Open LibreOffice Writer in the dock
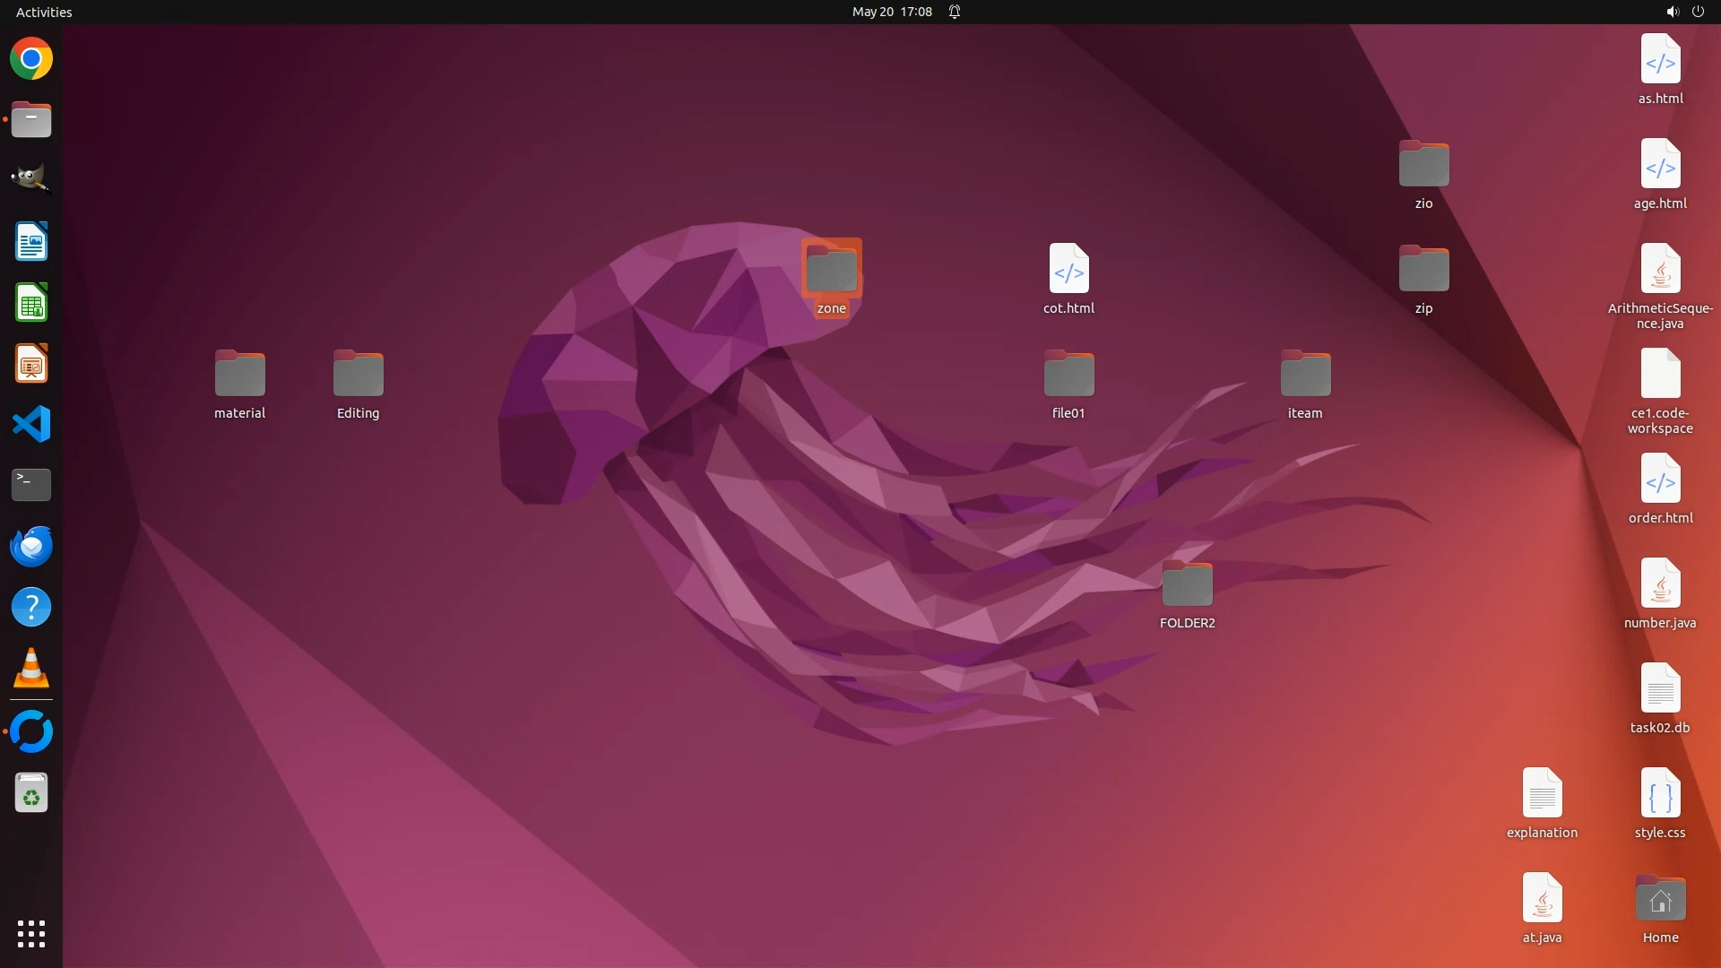Screen dimensions: 1721x968 (x=31, y=242)
